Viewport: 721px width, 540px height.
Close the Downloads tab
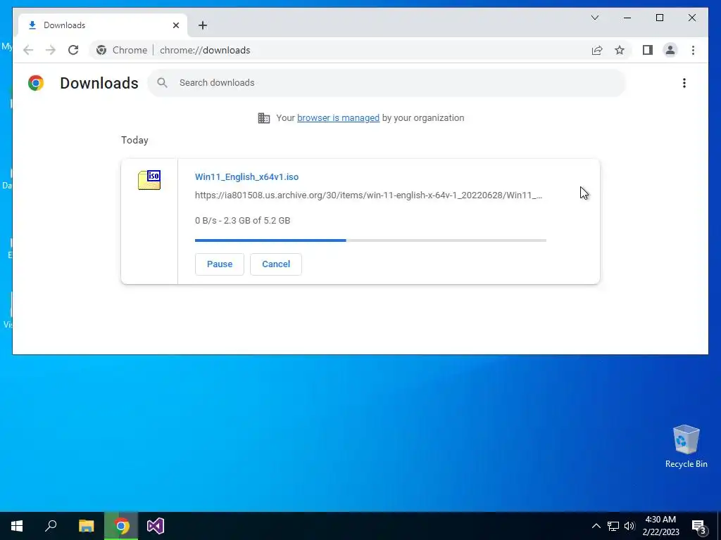175,25
